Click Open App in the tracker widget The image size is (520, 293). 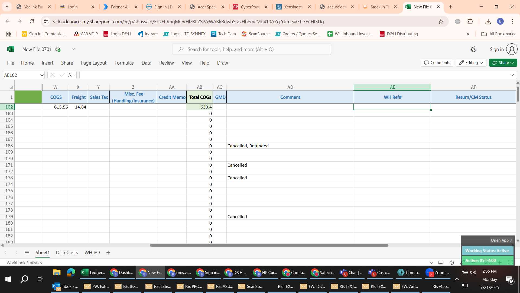click(501, 240)
